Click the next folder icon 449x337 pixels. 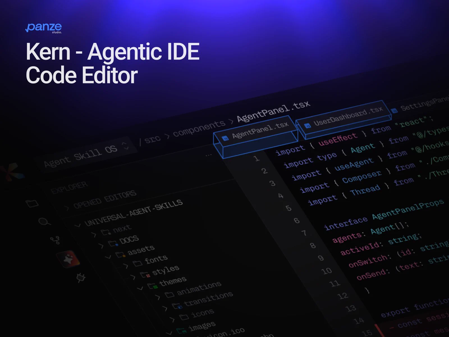[106, 232]
